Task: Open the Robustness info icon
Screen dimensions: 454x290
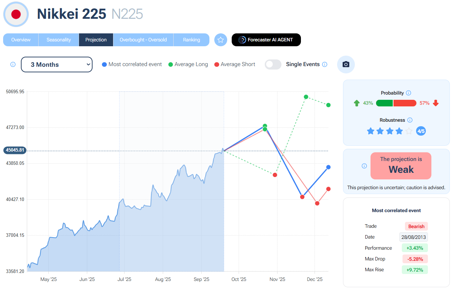Action: coord(410,120)
